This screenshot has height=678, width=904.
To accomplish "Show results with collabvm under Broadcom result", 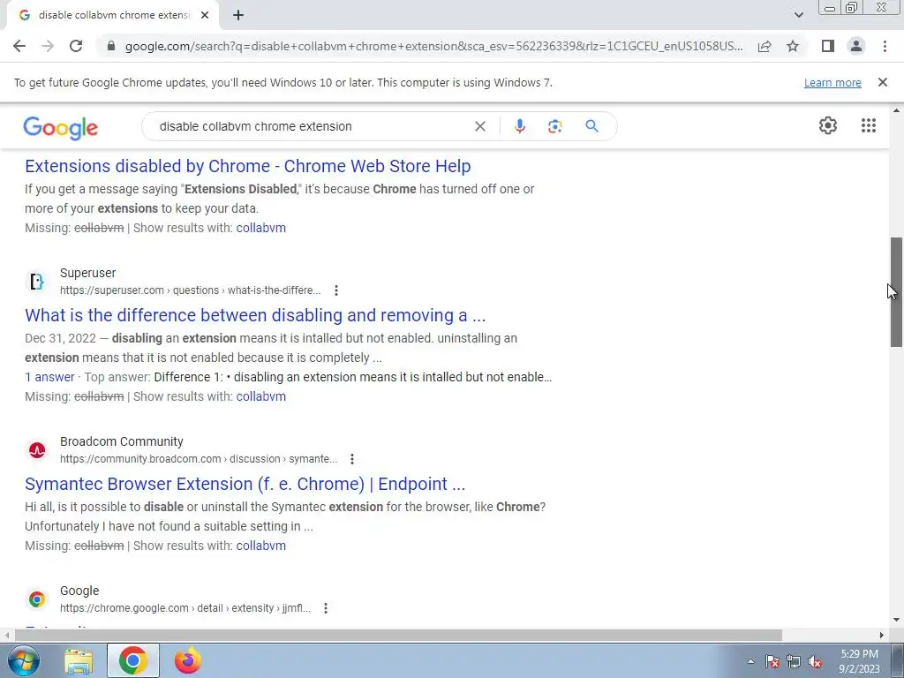I will (x=260, y=546).
